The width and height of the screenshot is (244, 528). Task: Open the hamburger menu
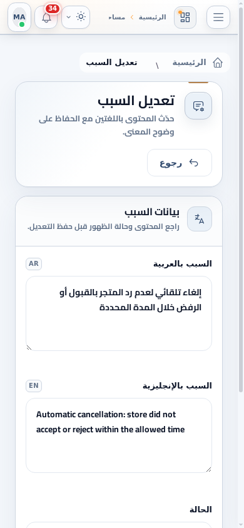click(218, 17)
